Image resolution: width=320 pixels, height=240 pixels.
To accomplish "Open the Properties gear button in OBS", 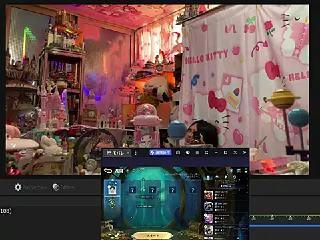I will (30, 187).
